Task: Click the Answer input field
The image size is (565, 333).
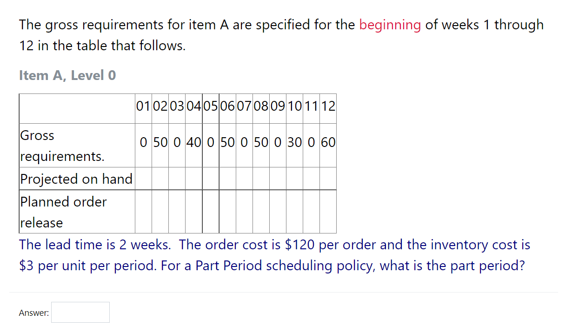Action: (x=80, y=312)
